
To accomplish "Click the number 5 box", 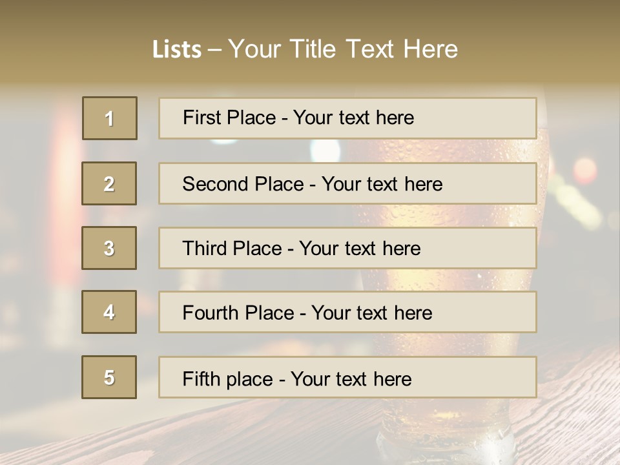I will click(109, 377).
